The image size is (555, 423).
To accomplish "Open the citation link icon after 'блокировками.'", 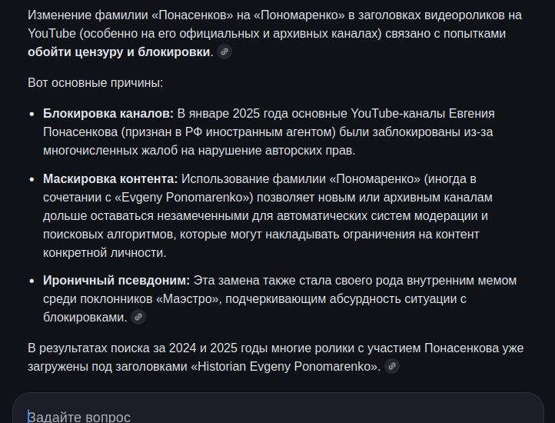I will (x=138, y=317).
